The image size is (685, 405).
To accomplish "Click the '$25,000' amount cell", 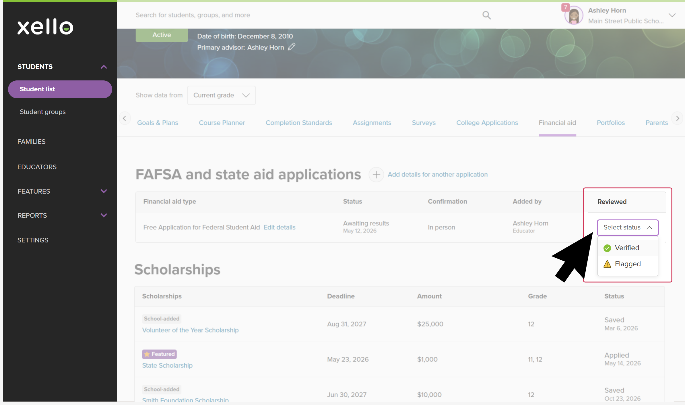I will (x=430, y=324).
